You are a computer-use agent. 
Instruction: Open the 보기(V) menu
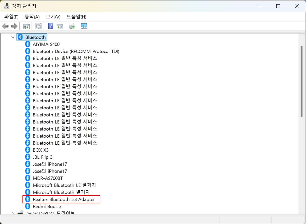pyautogui.click(x=53, y=17)
